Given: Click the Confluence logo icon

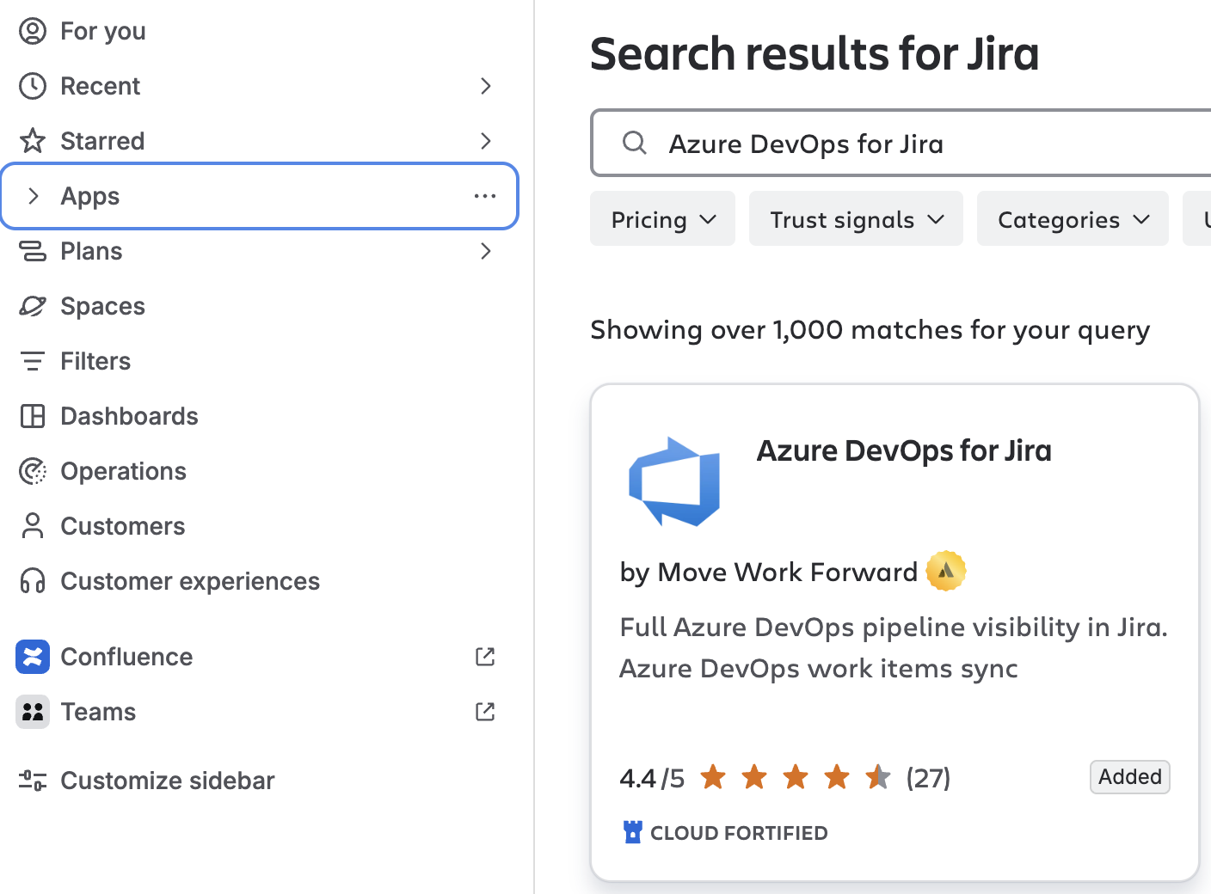Looking at the screenshot, I should click(33, 657).
